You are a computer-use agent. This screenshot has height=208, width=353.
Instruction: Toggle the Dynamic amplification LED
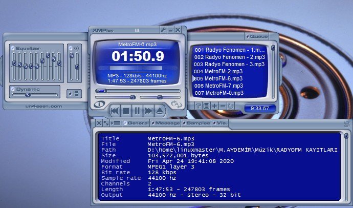pos(13,89)
